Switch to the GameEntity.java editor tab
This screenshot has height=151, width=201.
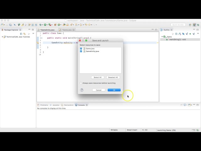[47, 30]
